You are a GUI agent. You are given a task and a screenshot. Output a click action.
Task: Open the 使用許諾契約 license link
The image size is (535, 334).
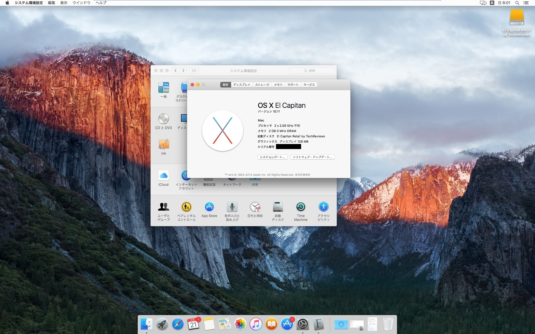point(302,175)
